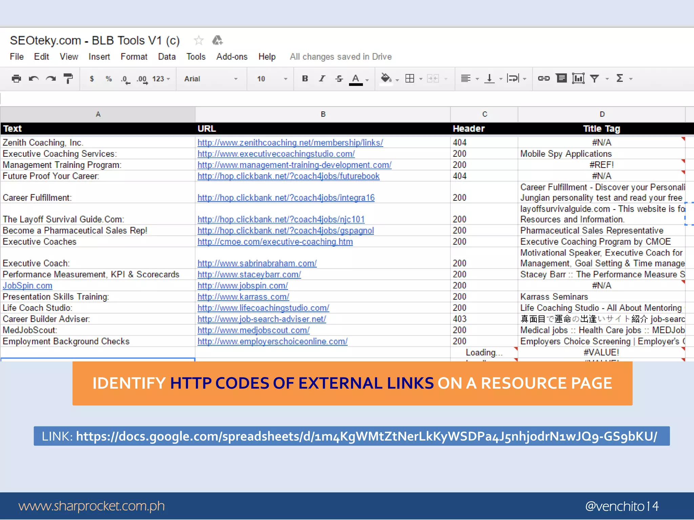Click the Insert comment icon

pyautogui.click(x=562, y=79)
